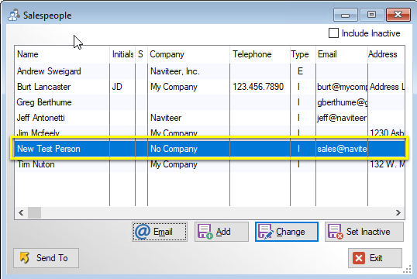Sort by the Name column header

pyautogui.click(x=62, y=54)
